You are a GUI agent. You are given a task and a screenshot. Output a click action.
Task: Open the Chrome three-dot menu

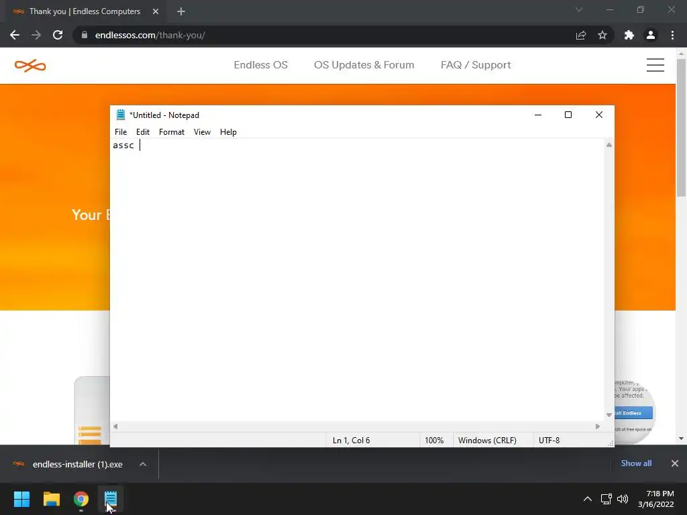click(672, 35)
